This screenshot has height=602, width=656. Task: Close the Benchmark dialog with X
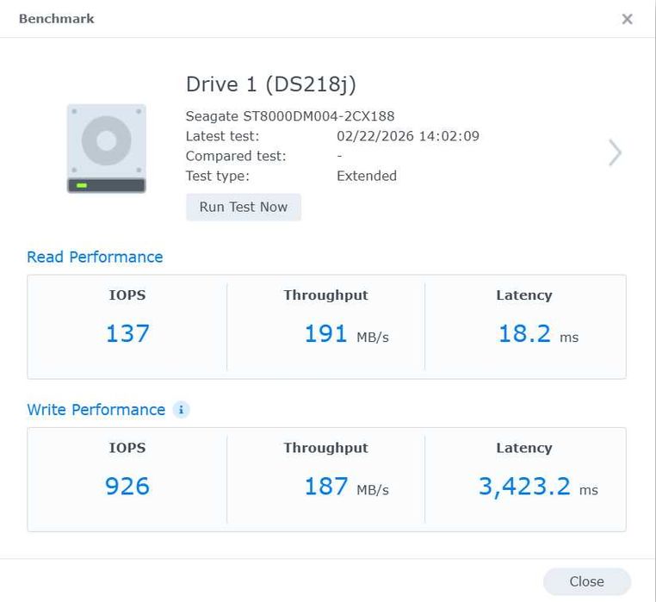627,19
